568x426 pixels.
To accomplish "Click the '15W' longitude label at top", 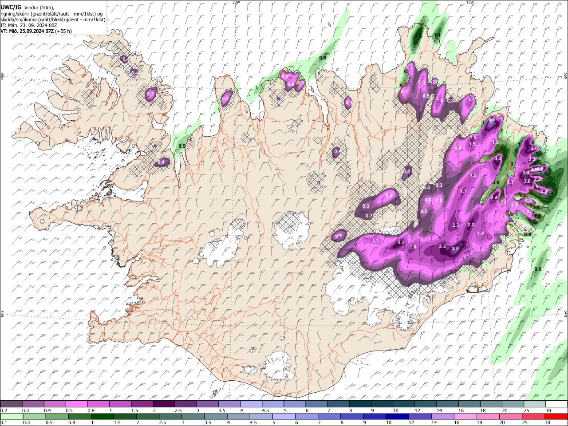I will (x=470, y=2).
